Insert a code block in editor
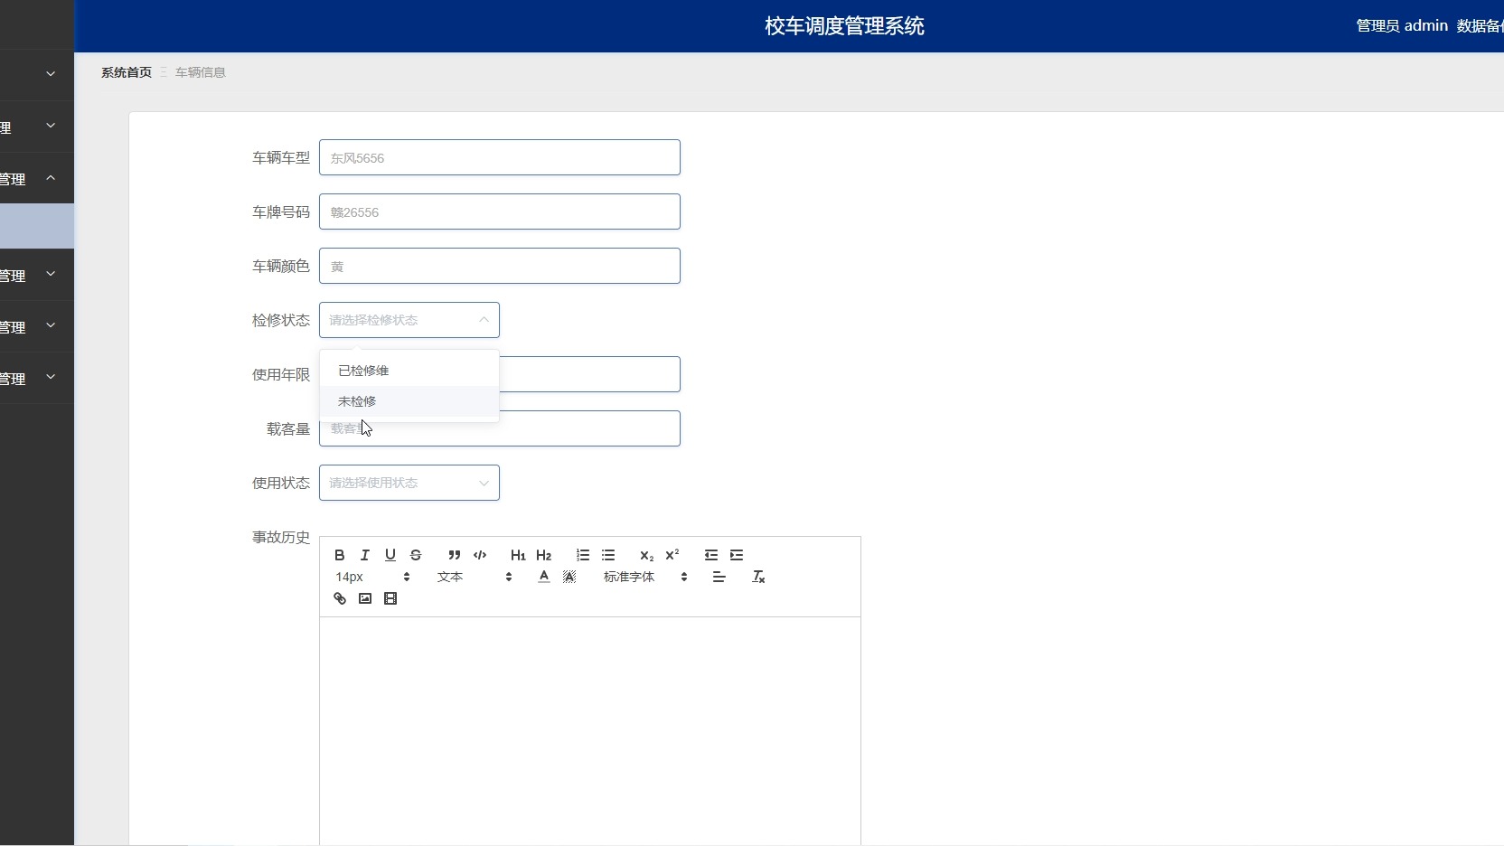 (480, 555)
